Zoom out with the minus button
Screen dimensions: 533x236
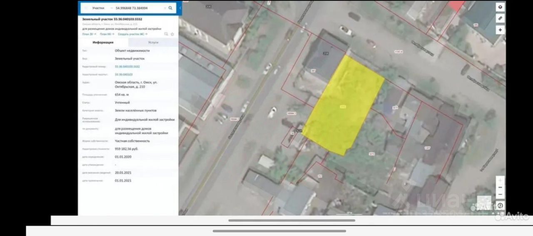(500, 194)
